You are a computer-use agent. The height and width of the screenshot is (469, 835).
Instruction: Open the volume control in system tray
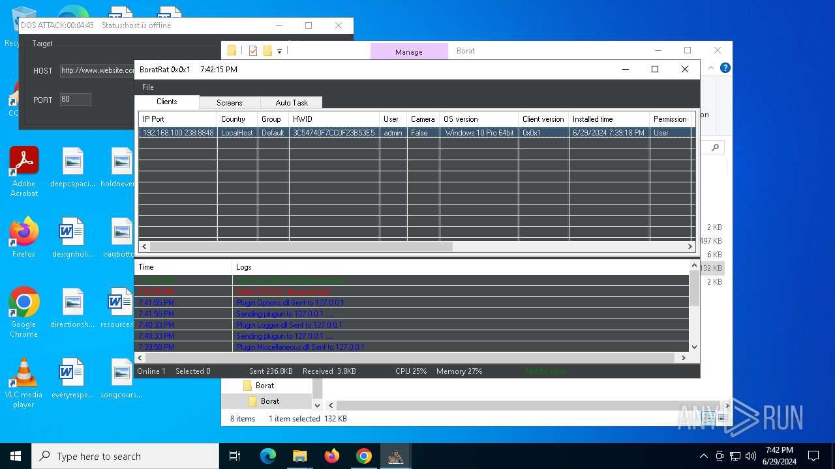coord(751,456)
